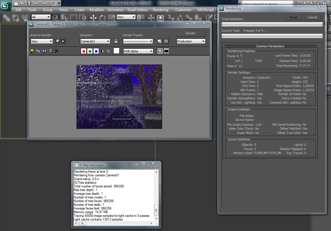Viewport: 331px width, 231px height.
Task: Toggle the Monochrome display icon
Action: click(108, 51)
